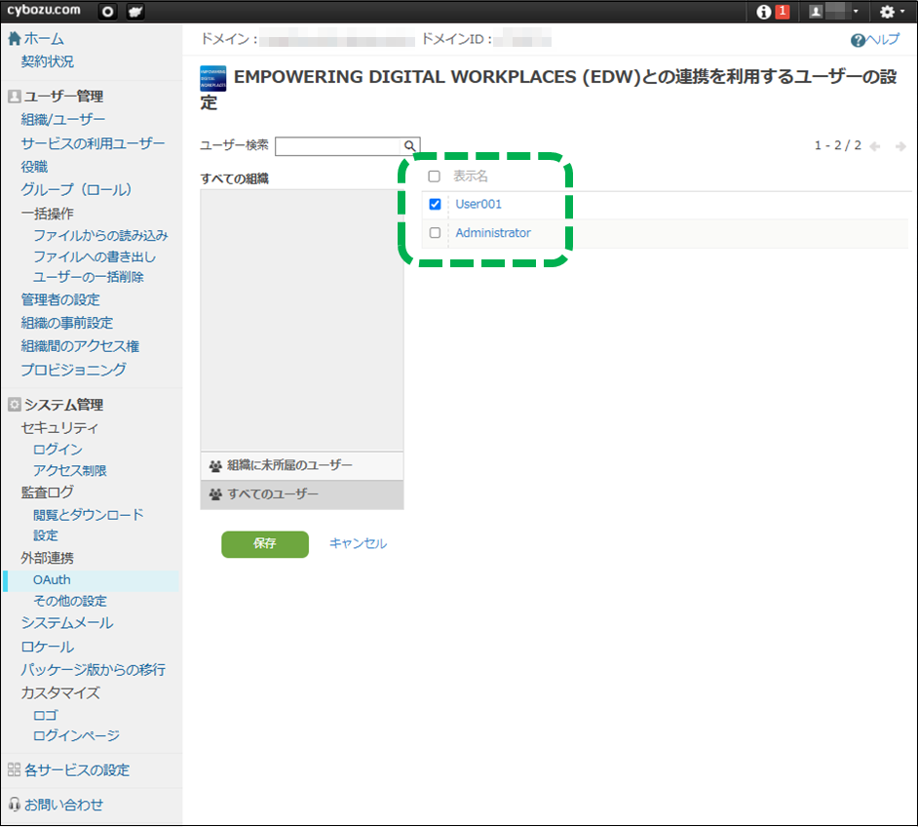
Task: Click the home house icon
Action: 15,39
